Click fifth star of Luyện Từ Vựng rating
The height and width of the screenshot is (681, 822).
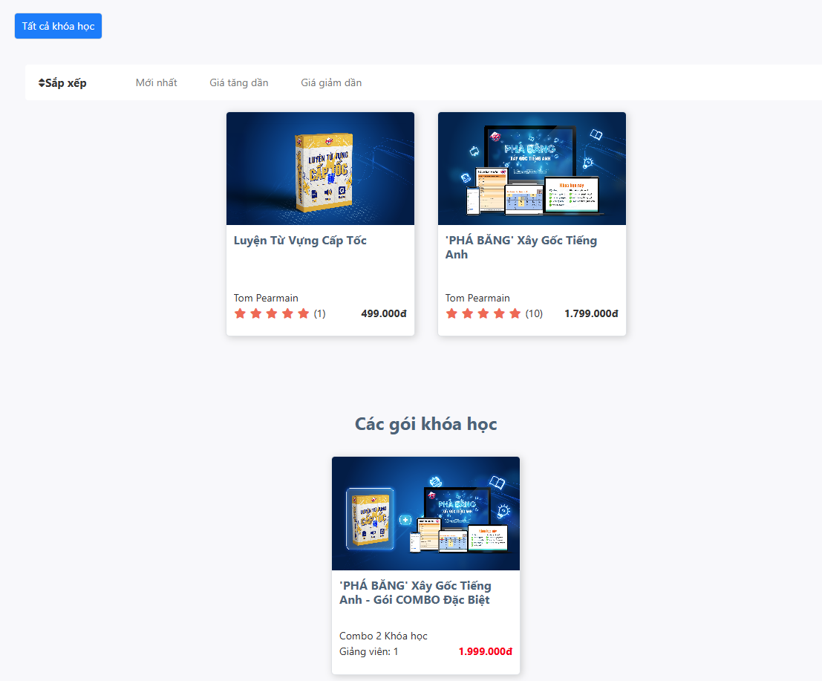(303, 313)
